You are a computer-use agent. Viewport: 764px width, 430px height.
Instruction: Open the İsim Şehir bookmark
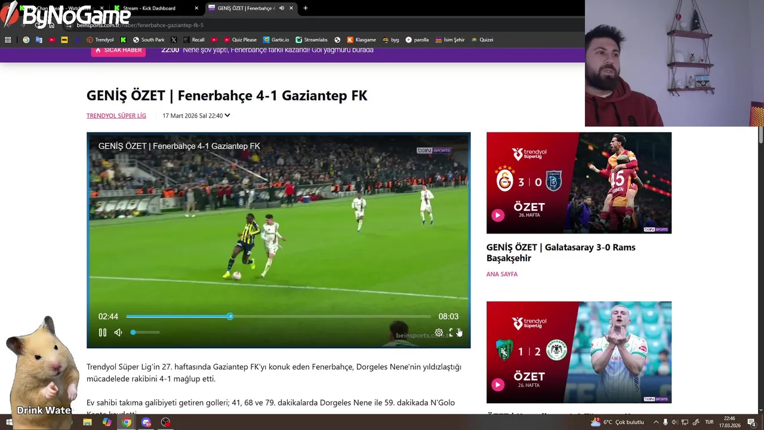pos(450,40)
